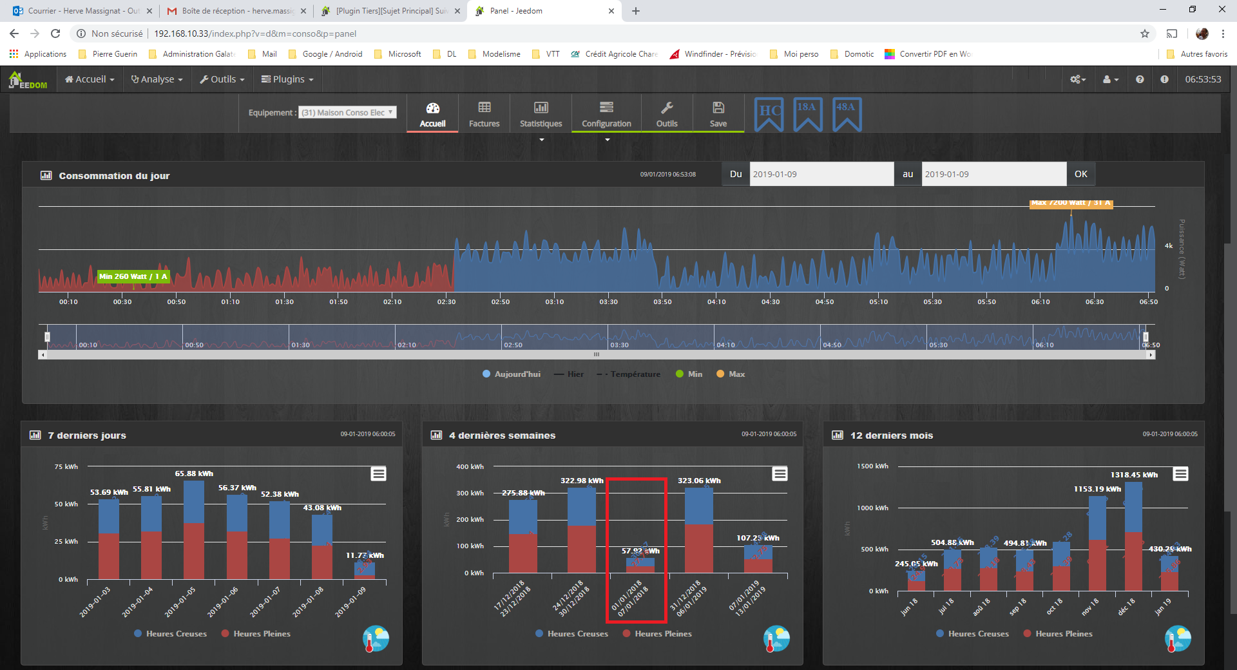Toggle Hier series in day chart legend
This screenshot has width=1237, height=670.
pyautogui.click(x=569, y=374)
